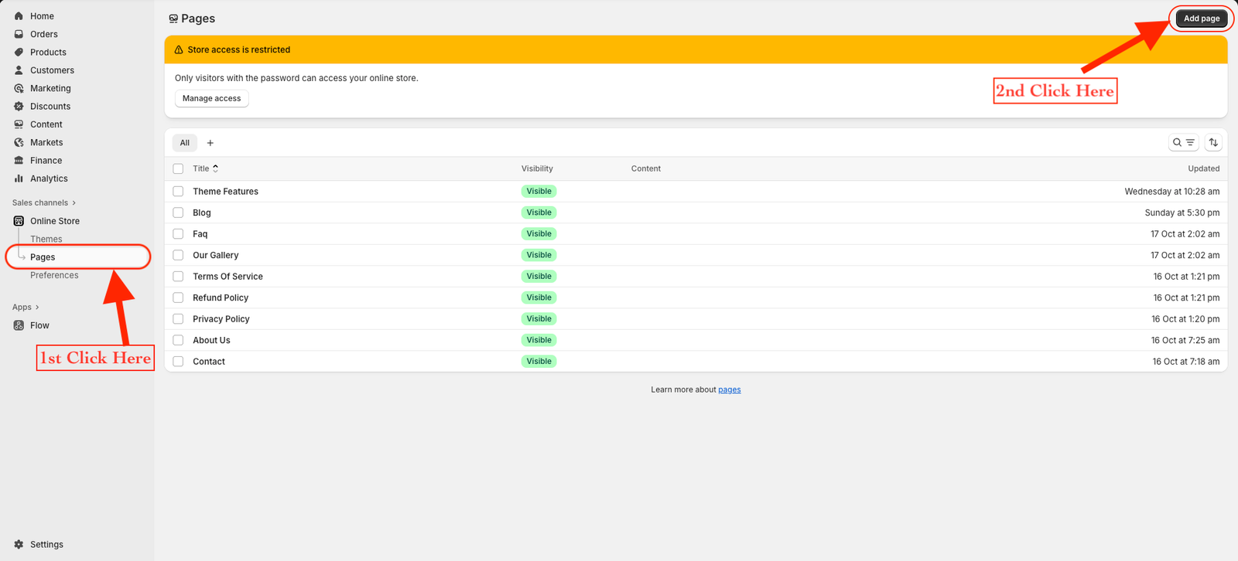Screen dimensions: 1238x561
Task: Click the Manage access button
Action: (x=211, y=99)
